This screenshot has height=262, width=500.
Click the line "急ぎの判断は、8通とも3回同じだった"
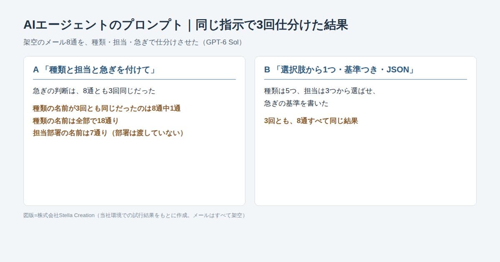(94, 91)
